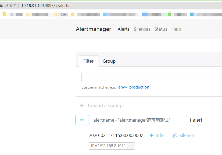
Task: Click the muted bell Silence icon
Action: [x=175, y=135]
